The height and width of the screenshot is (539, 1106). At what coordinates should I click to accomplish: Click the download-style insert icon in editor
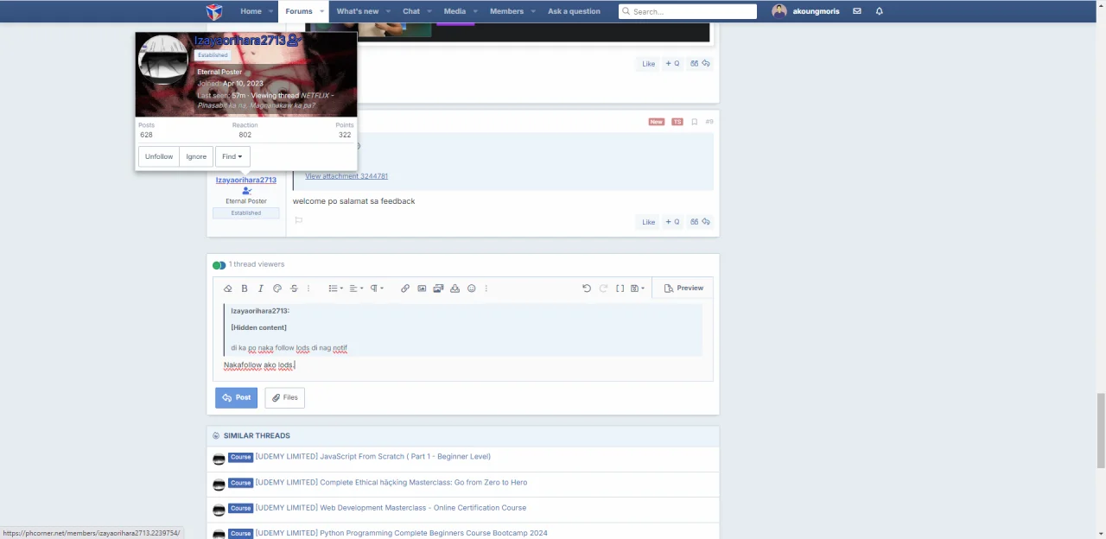pos(455,289)
